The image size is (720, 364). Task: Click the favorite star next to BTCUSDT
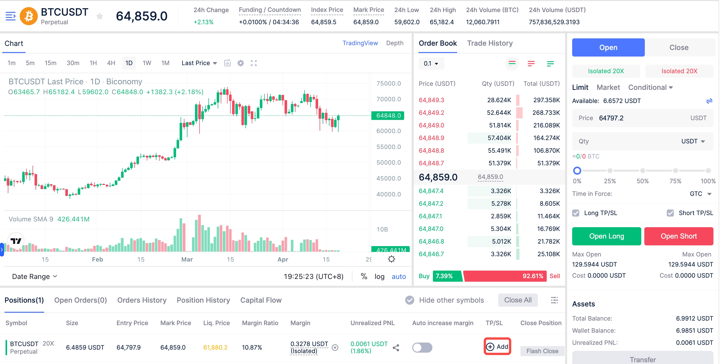99,16
